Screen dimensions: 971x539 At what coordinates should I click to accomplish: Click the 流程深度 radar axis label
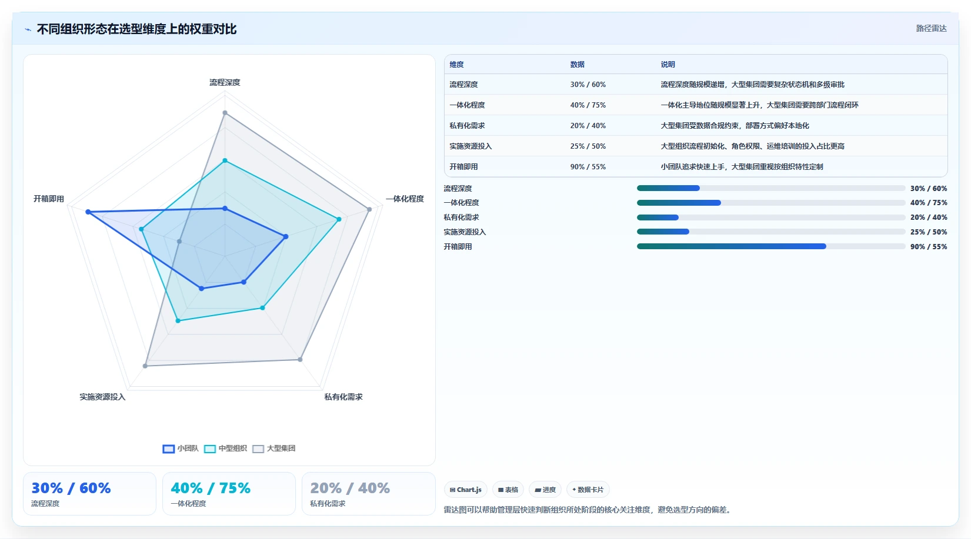(225, 82)
